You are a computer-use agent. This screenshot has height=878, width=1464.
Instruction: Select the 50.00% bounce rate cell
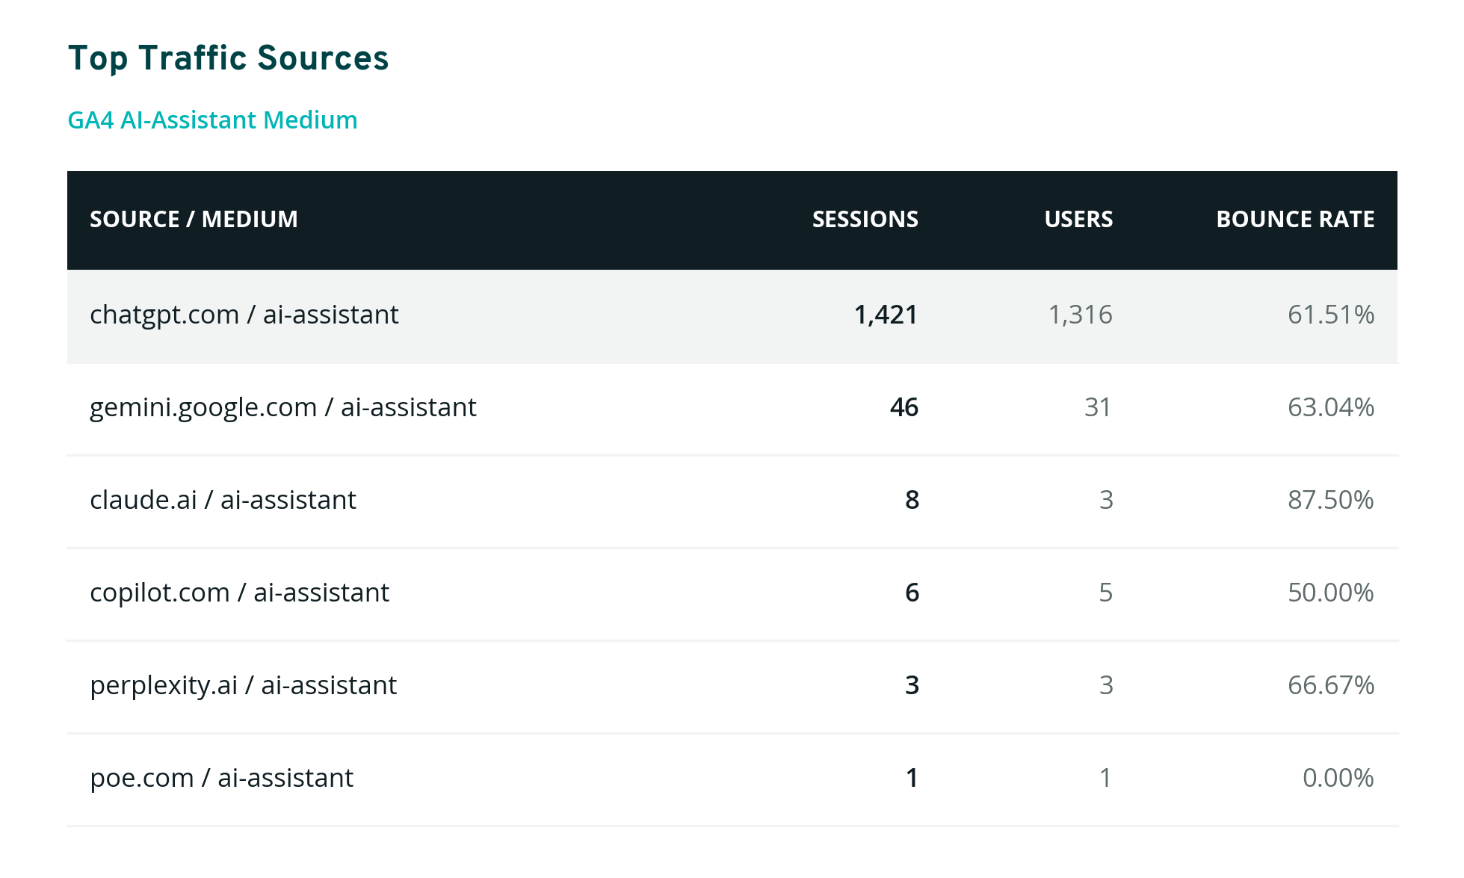1331,593
